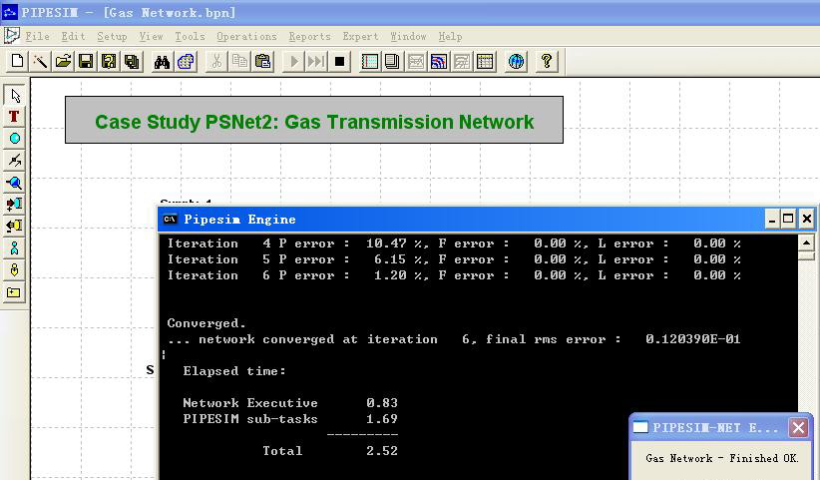
Task: Open the Tools menu
Action: [190, 36]
